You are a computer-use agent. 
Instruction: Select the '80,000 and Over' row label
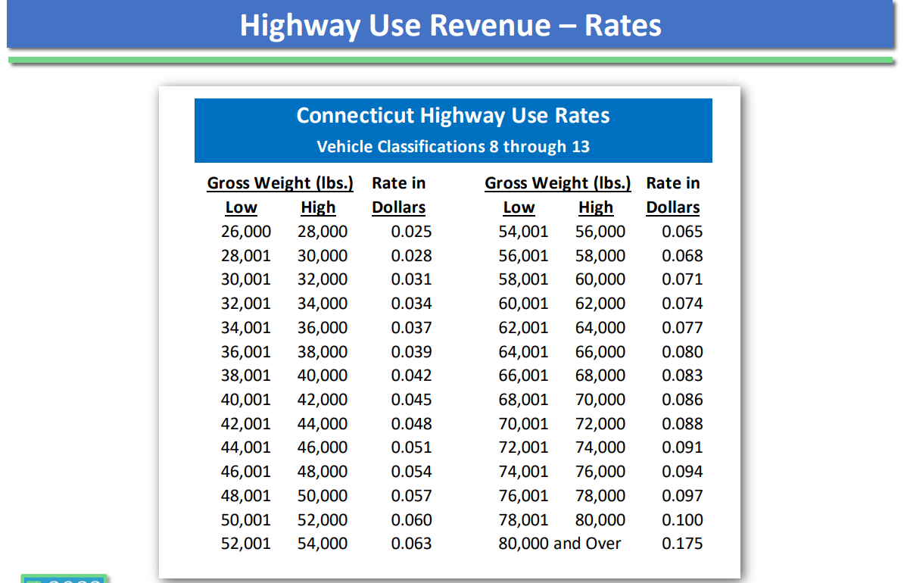click(x=559, y=544)
